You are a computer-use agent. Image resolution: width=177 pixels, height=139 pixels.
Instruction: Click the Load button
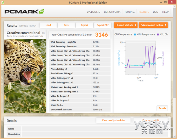point(48,25)
